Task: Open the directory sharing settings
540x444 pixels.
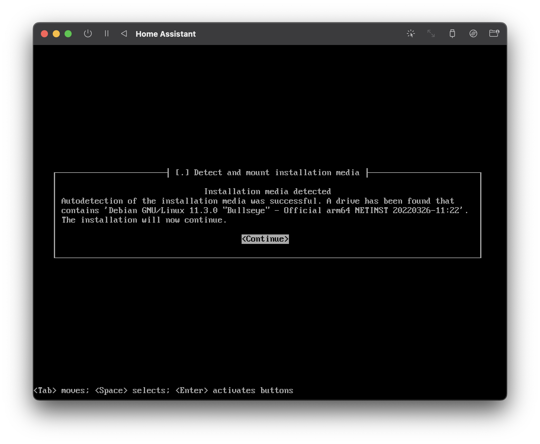Action: click(494, 33)
